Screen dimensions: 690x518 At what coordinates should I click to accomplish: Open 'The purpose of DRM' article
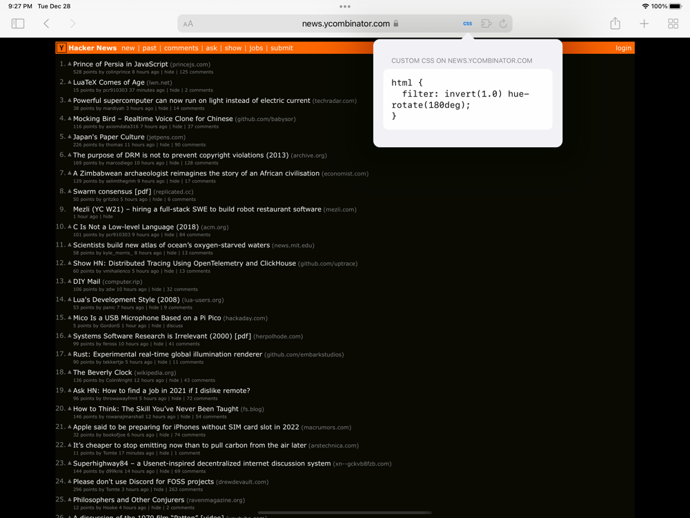point(181,155)
